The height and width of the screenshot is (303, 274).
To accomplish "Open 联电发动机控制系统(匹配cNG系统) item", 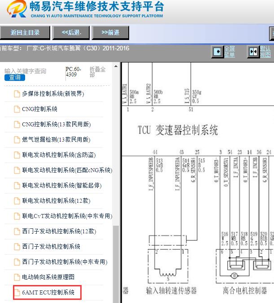I will [67, 170].
